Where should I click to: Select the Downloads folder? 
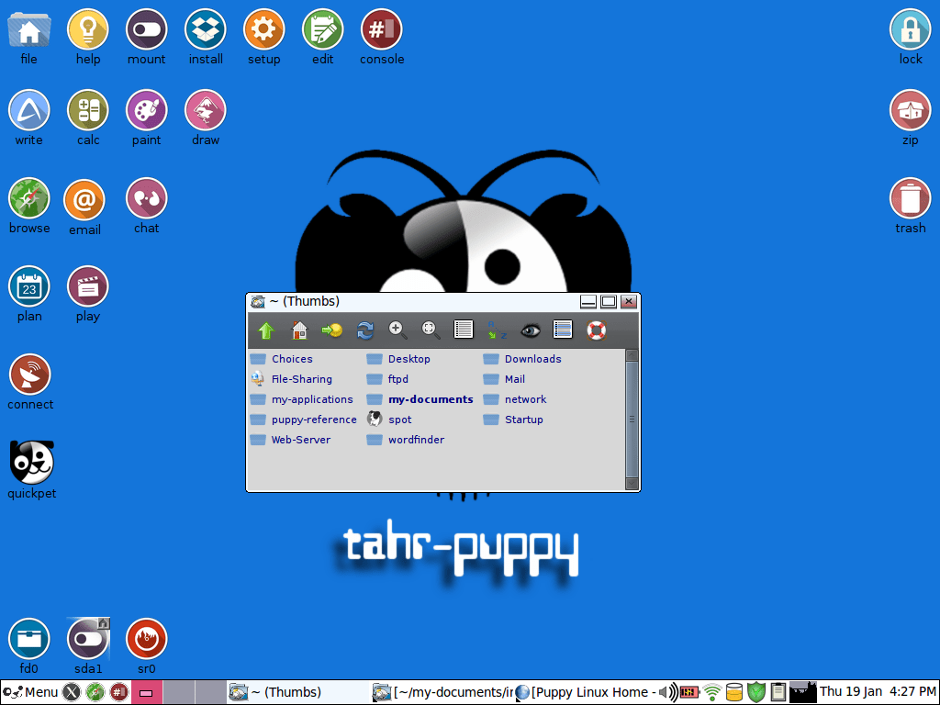tap(522, 359)
